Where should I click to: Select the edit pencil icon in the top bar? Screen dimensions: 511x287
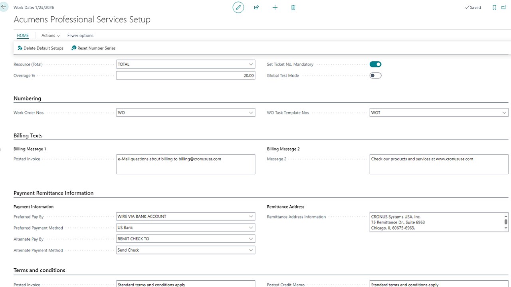[238, 7]
